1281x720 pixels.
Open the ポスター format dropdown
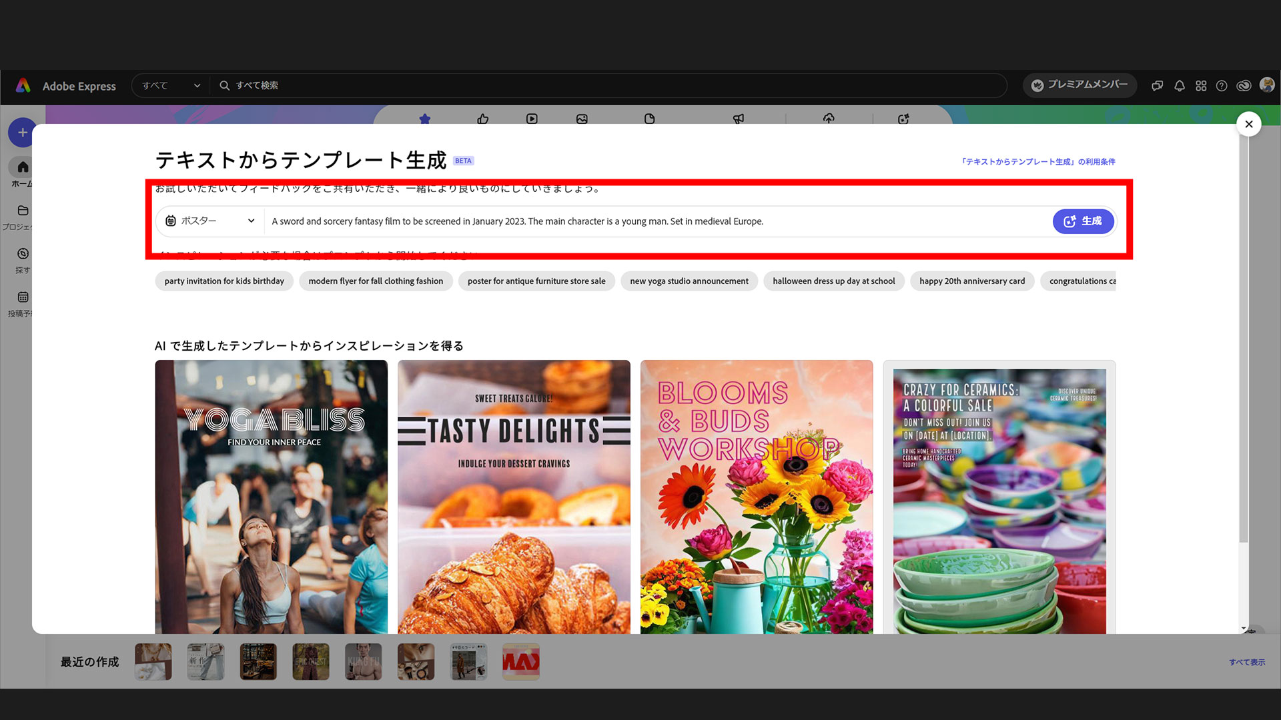tap(208, 221)
